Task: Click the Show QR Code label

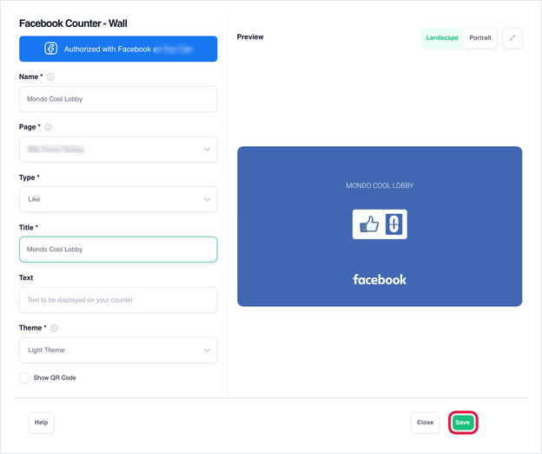Action: (x=55, y=377)
